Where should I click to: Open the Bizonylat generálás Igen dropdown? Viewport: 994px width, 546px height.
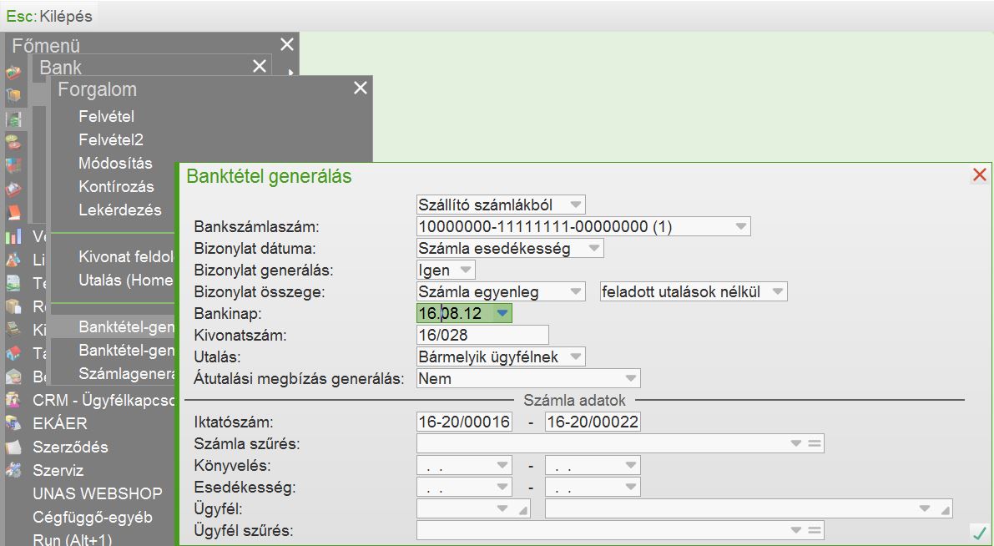tap(466, 270)
